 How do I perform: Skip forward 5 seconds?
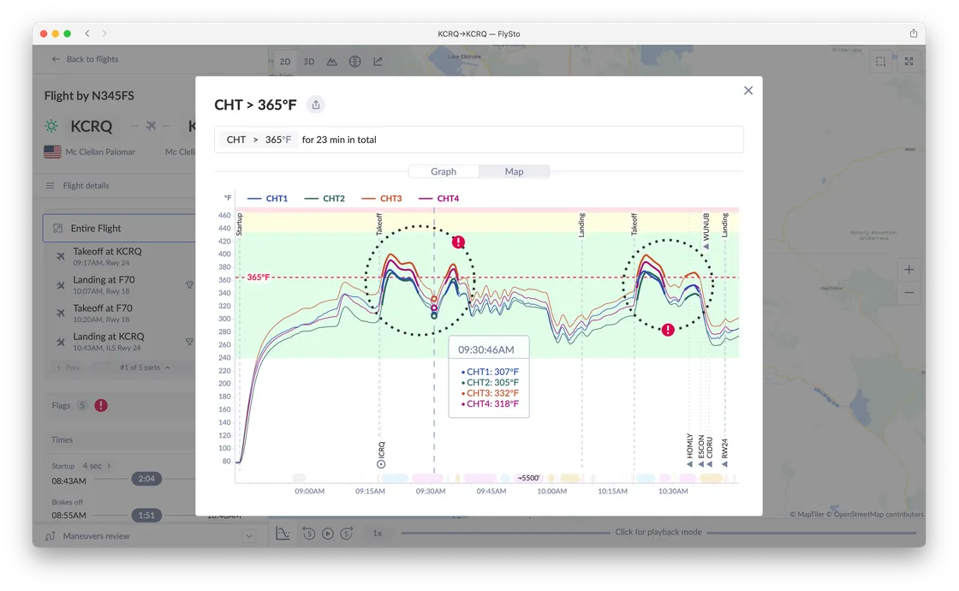point(347,534)
